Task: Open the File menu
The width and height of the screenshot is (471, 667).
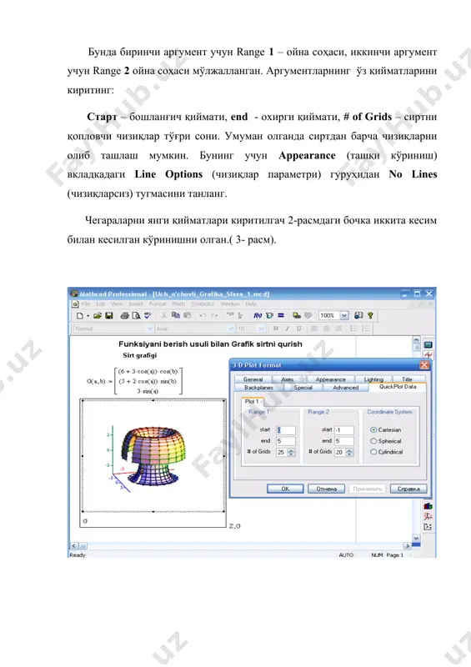Action: (86, 303)
